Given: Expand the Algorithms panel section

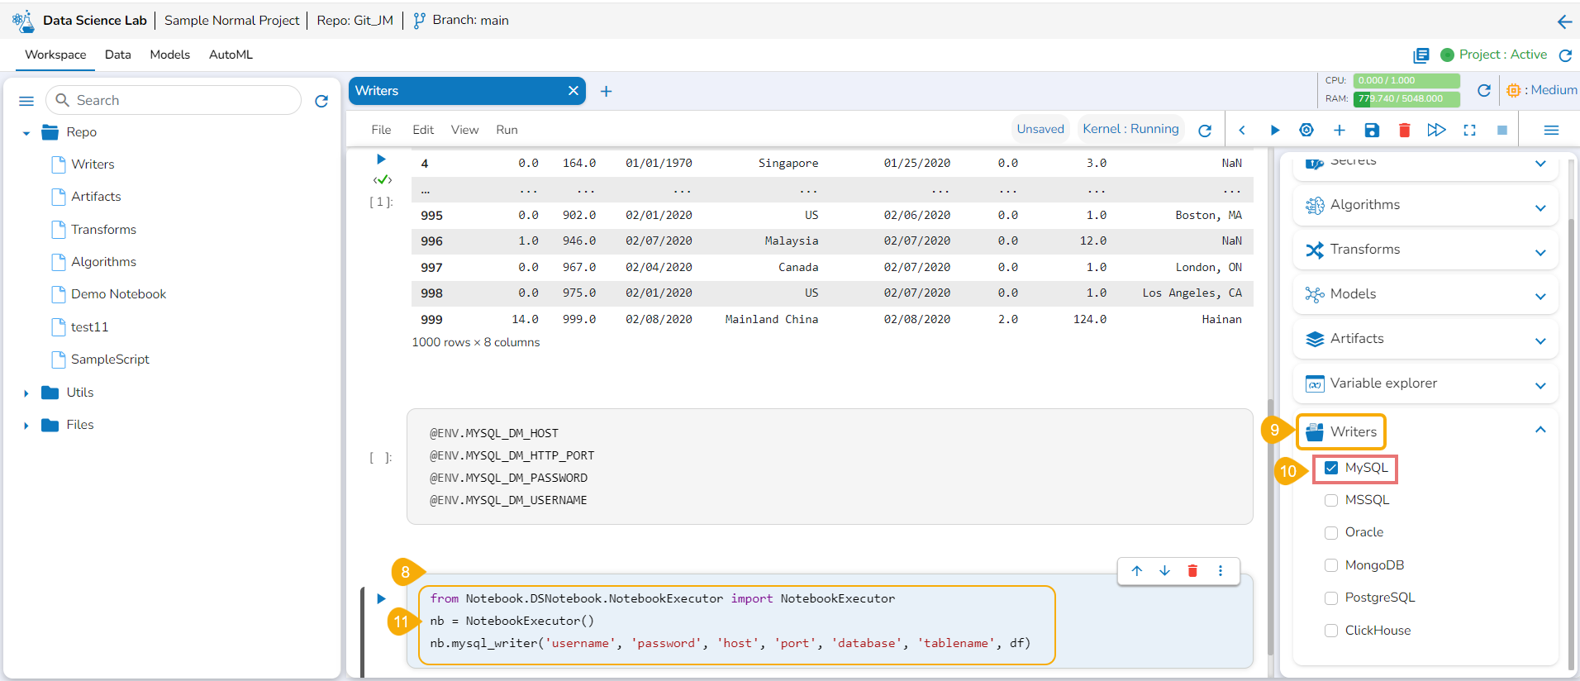Looking at the screenshot, I should [x=1540, y=207].
